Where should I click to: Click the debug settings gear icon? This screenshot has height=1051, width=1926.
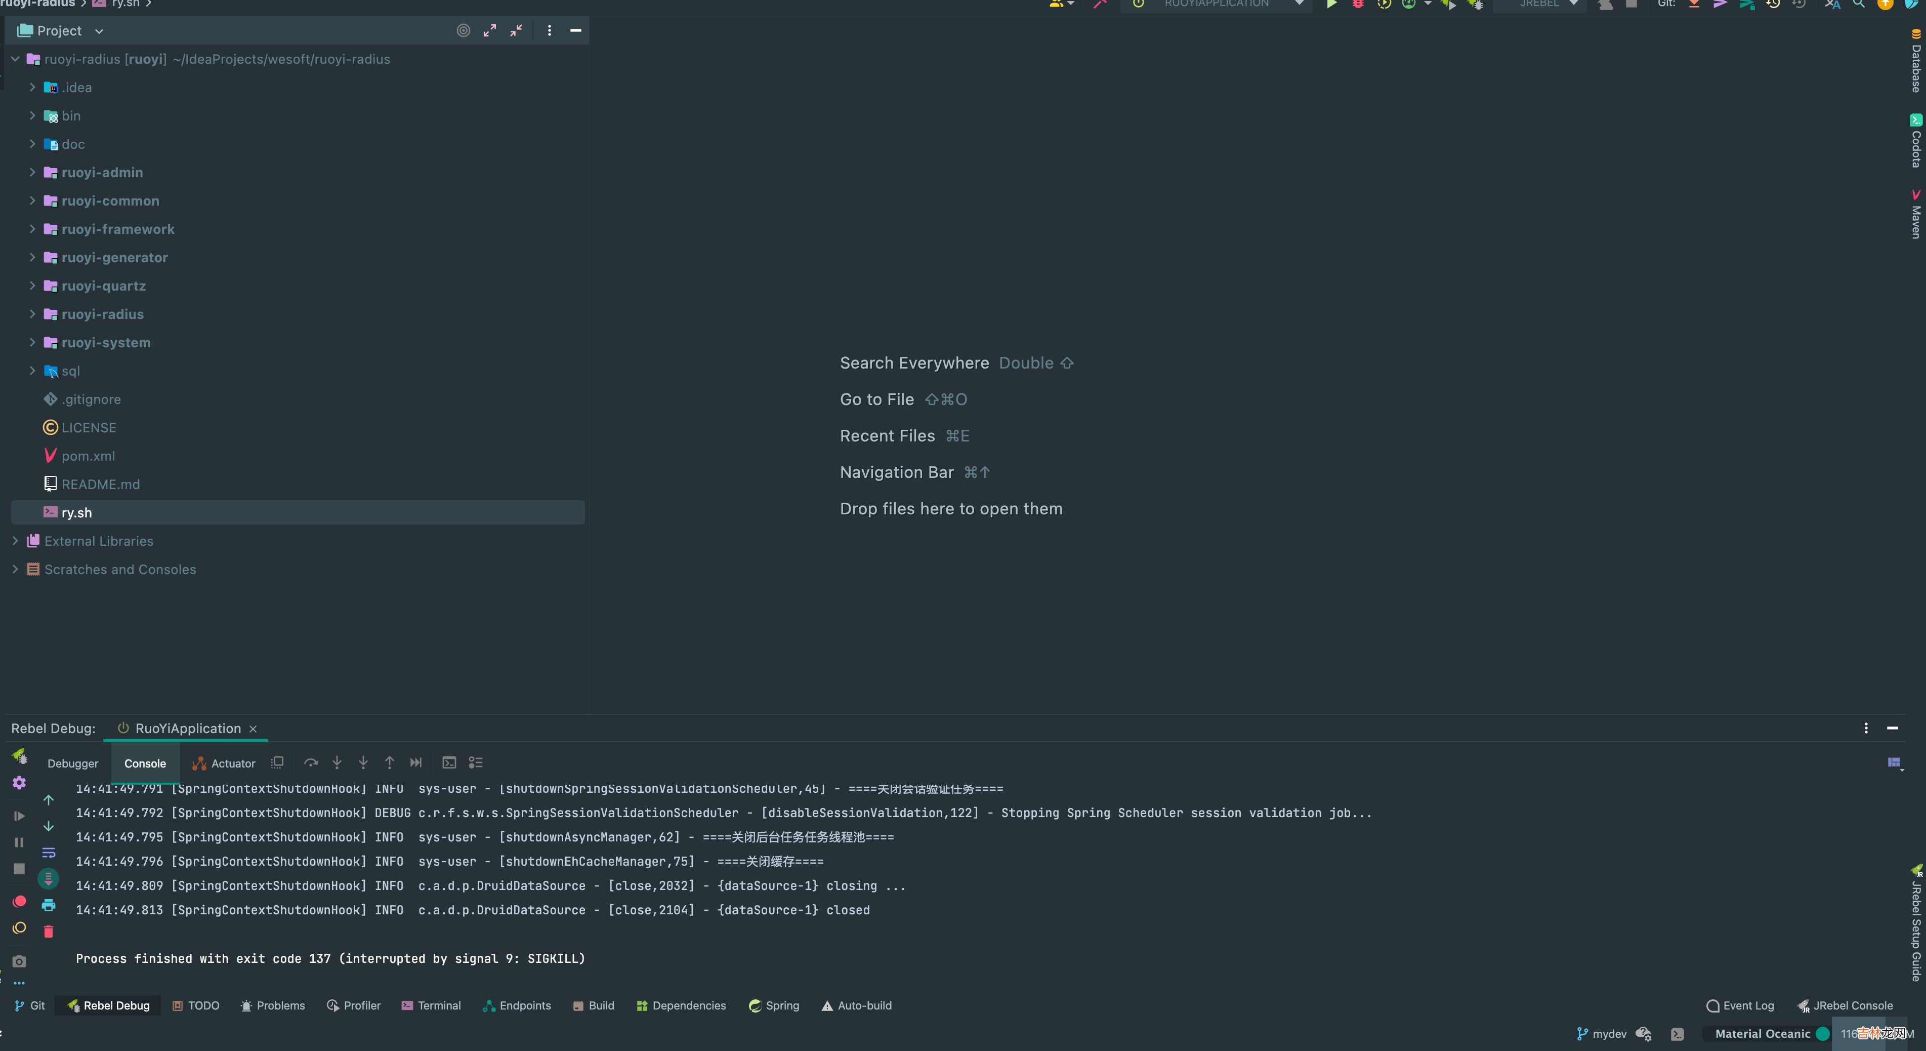pos(19,783)
